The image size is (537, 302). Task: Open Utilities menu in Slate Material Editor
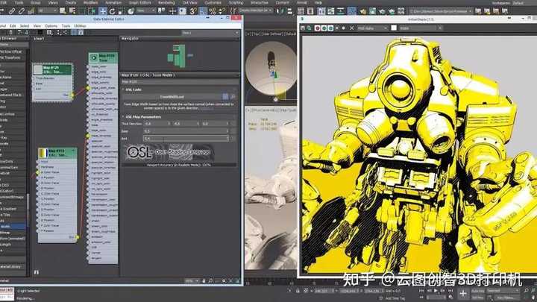click(80, 26)
